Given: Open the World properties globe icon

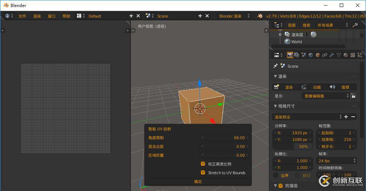Looking at the screenshot, I should pyautogui.click(x=311, y=55).
